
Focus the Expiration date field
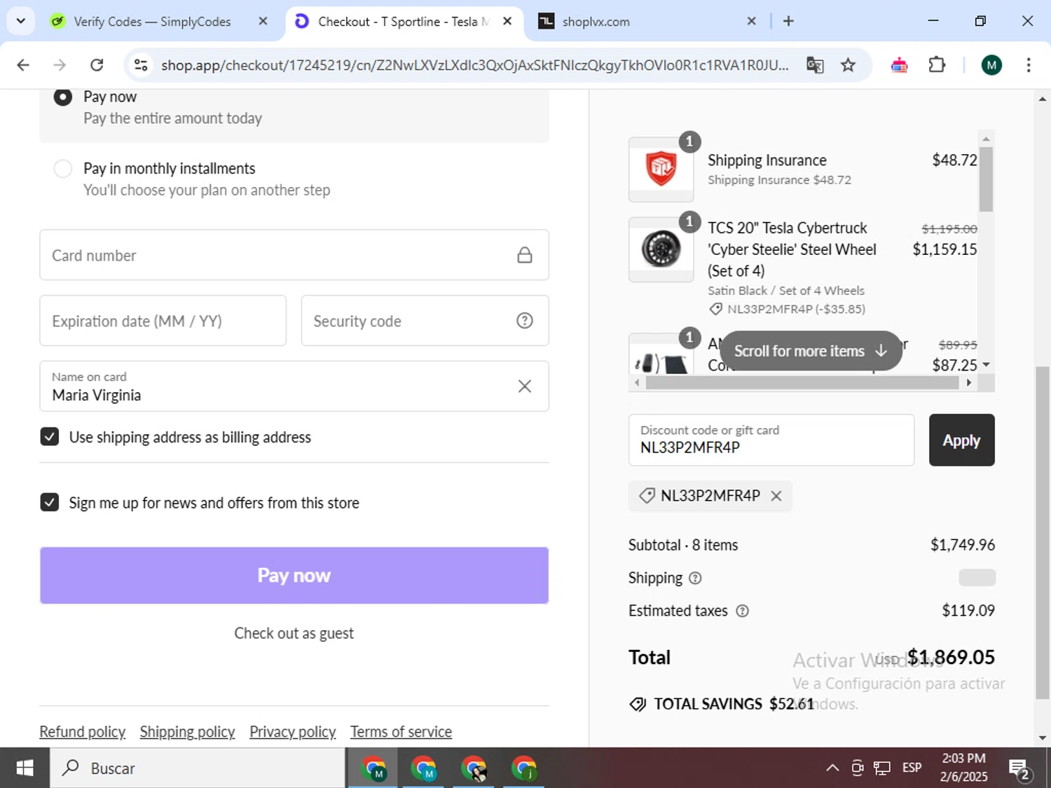pos(163,321)
